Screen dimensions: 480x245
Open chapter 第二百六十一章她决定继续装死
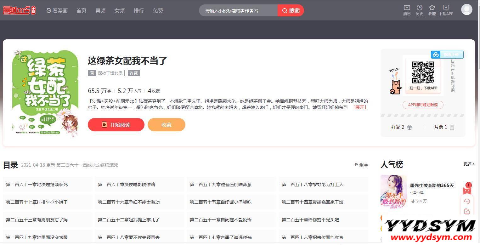[x=37, y=185]
